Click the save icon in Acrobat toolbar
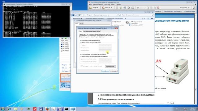The height and width of the screenshot is (111, 198). click(117, 8)
